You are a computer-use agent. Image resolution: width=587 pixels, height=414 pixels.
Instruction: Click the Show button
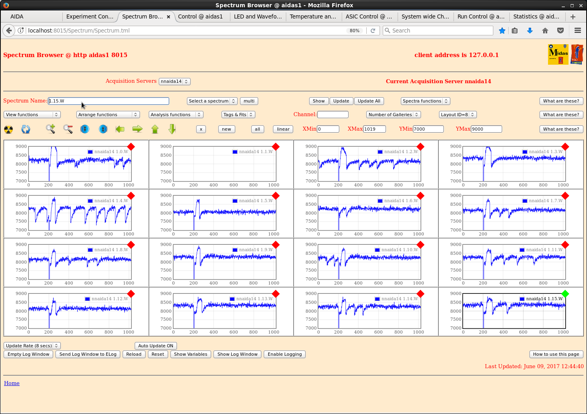(319, 101)
